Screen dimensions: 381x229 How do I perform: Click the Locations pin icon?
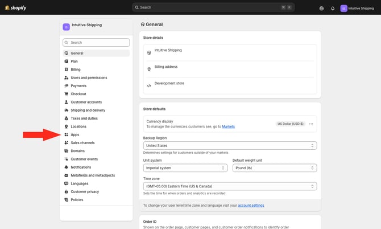(66, 126)
